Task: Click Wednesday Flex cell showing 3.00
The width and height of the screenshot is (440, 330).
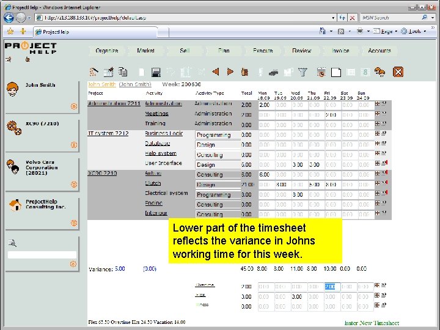Action: tap(299, 296)
